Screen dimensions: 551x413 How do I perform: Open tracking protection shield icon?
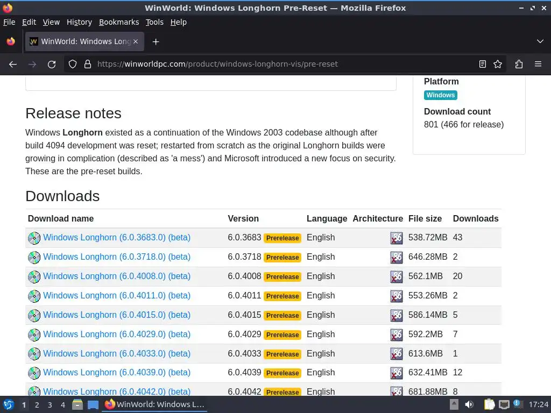pyautogui.click(x=73, y=64)
